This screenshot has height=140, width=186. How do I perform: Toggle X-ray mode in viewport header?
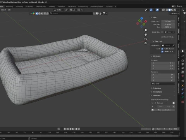coord(164,10)
